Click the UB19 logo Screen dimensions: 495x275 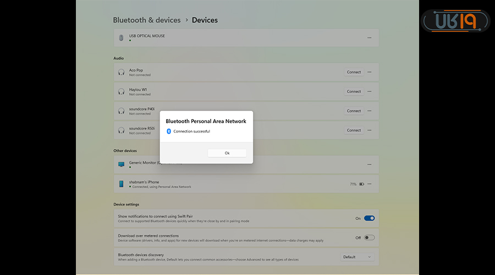[456, 21]
